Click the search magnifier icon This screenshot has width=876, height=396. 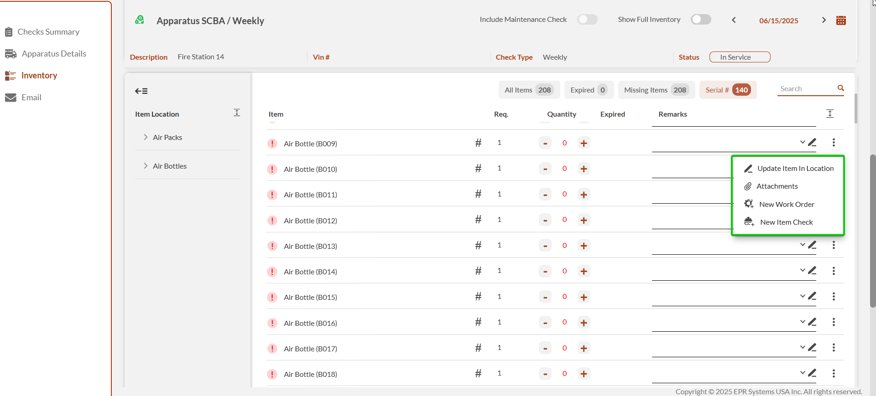[840, 88]
